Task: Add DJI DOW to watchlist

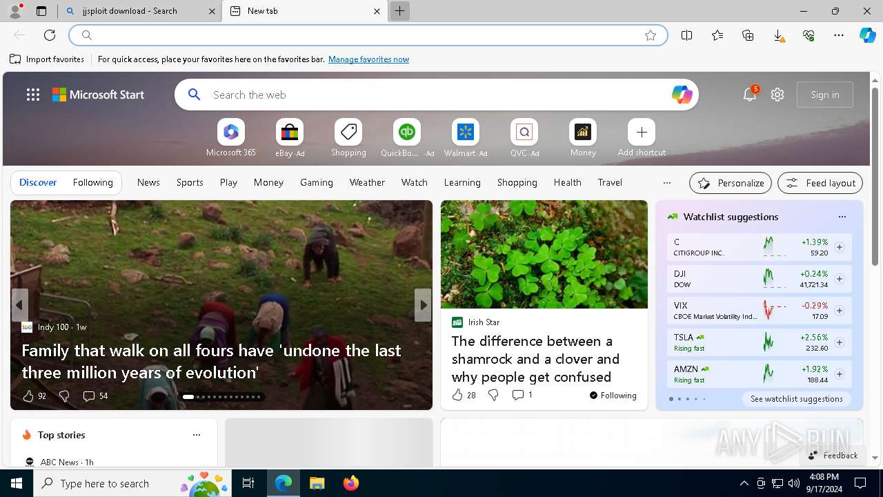Action: coord(840,279)
